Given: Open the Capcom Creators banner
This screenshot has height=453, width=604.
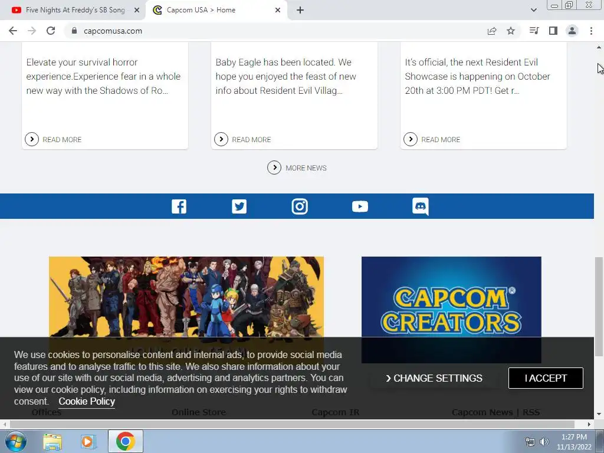Looking at the screenshot, I should click(451, 310).
